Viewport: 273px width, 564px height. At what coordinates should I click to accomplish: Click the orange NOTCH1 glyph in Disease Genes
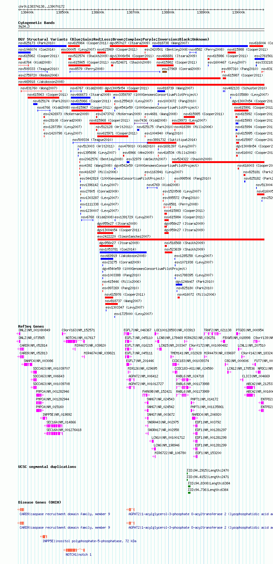(74, 550)
